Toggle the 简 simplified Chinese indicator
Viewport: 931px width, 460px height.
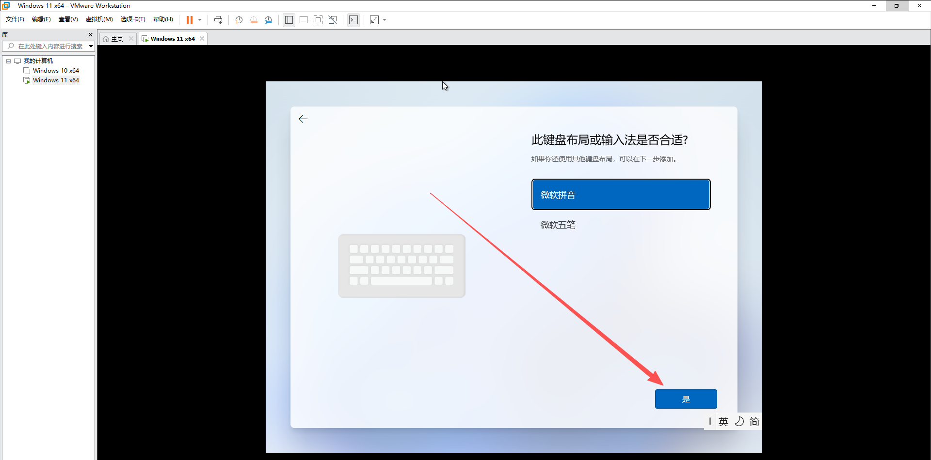coord(754,422)
